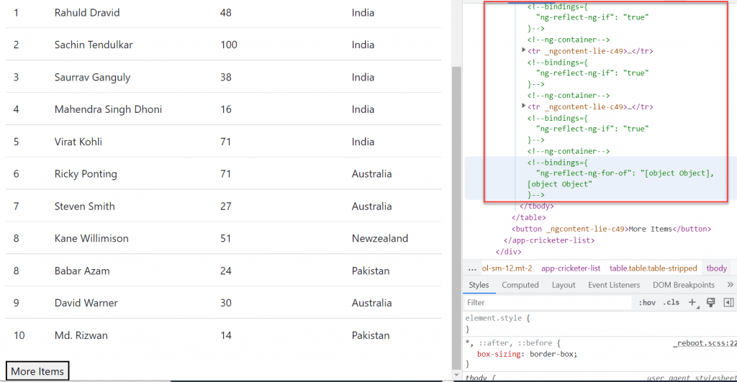This screenshot has height=382, width=737.
Task: Toggle the :hov element state button
Action: pos(647,303)
